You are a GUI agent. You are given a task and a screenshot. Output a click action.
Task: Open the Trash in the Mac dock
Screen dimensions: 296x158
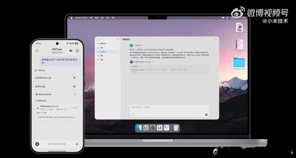click(x=176, y=128)
